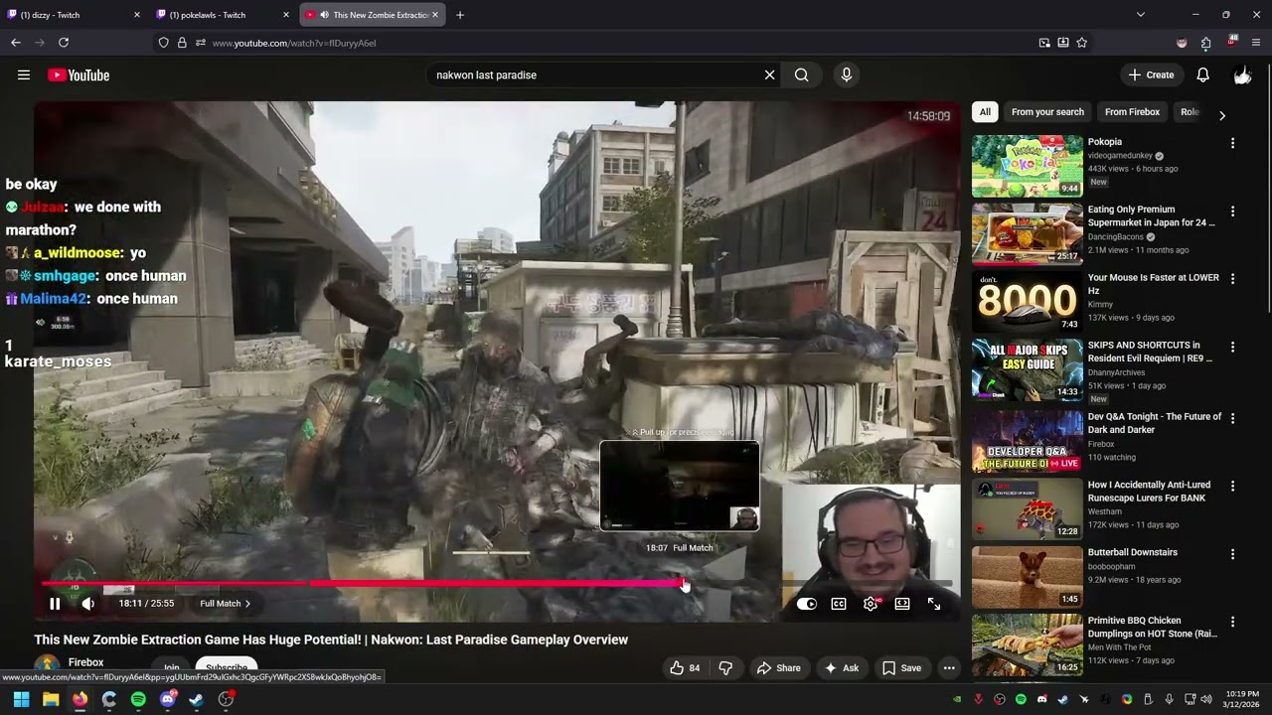
Task: Open options for Pokopia video
Action: [1232, 143]
